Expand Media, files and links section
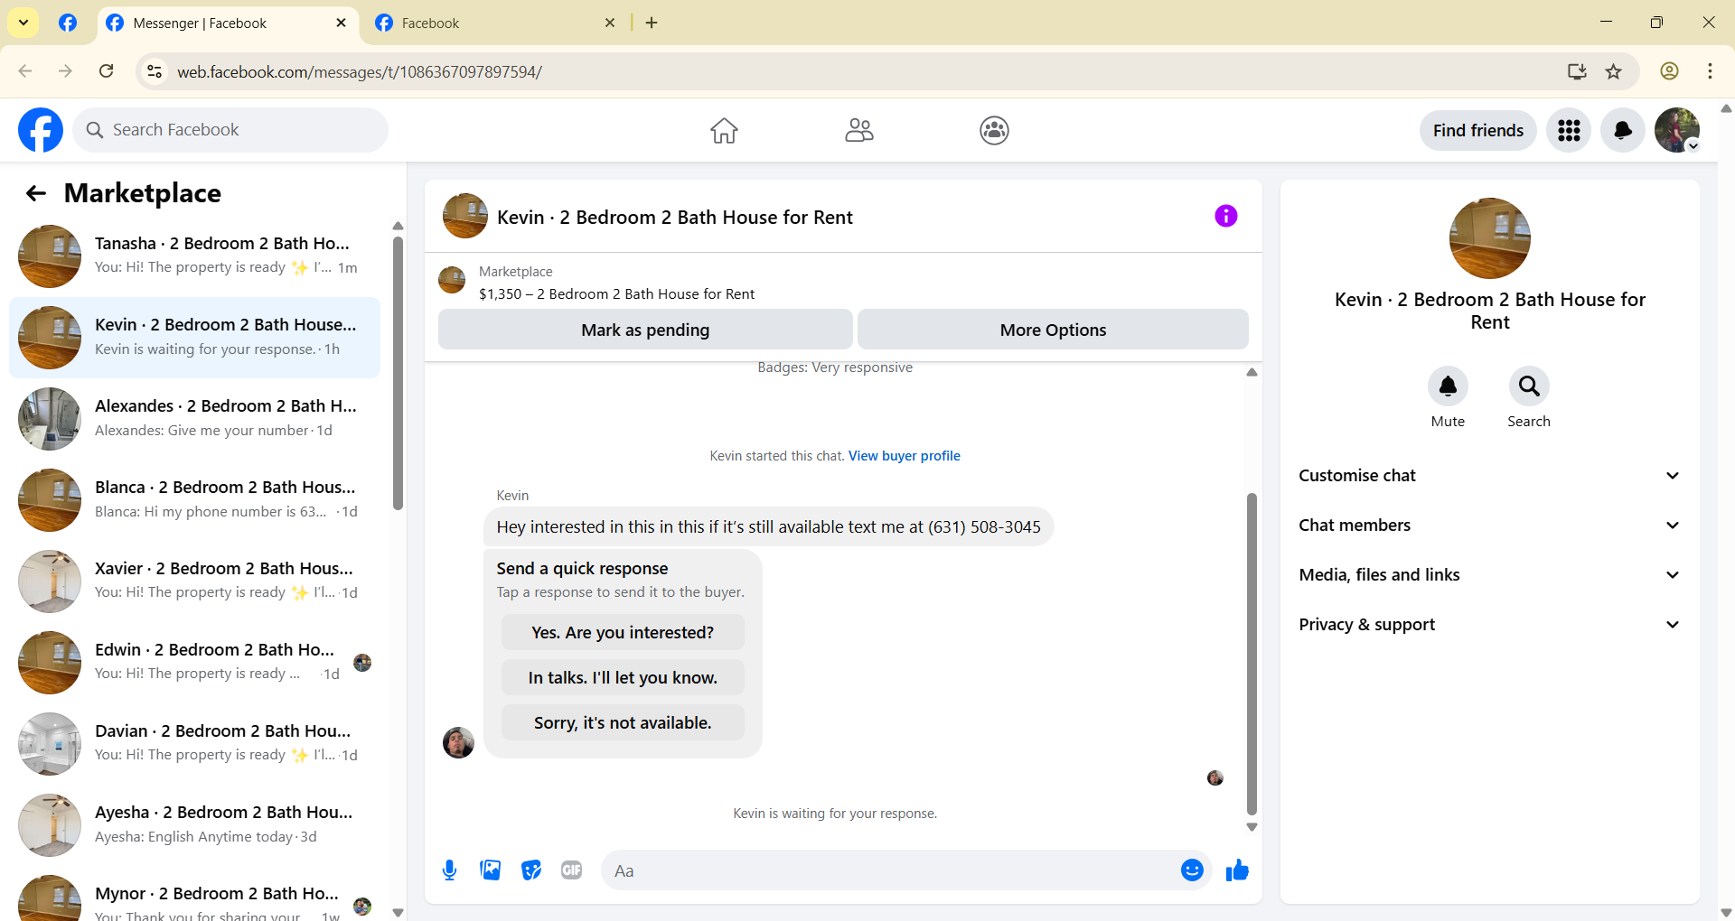The width and height of the screenshot is (1735, 921). tap(1490, 575)
